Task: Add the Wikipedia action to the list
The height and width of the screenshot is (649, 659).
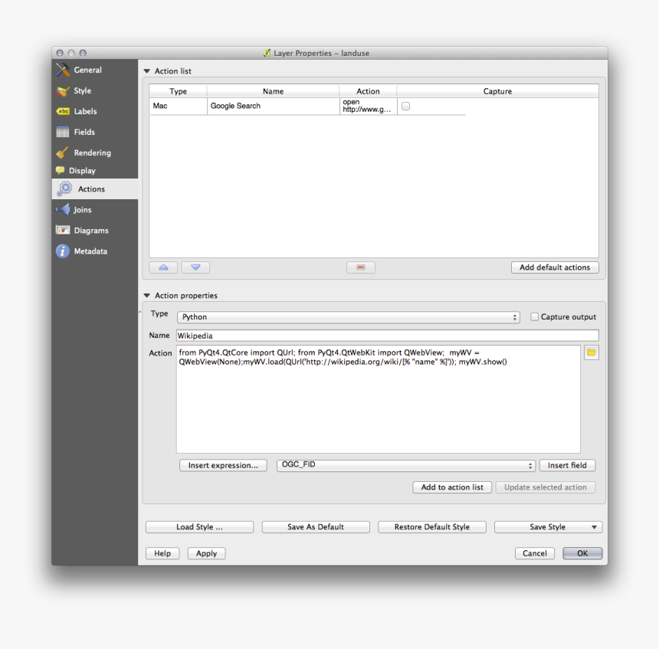Action: [x=452, y=487]
